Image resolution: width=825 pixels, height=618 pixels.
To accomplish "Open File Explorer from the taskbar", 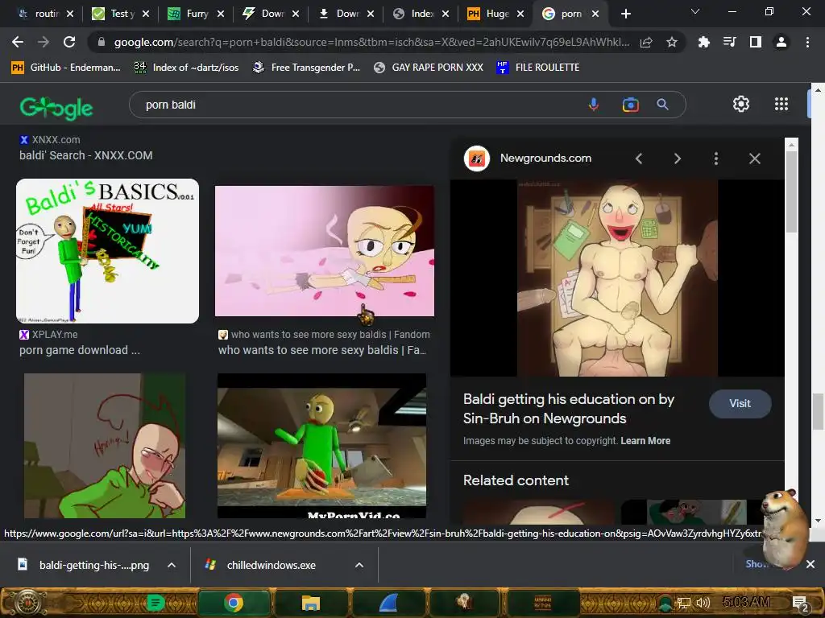I will 311,602.
